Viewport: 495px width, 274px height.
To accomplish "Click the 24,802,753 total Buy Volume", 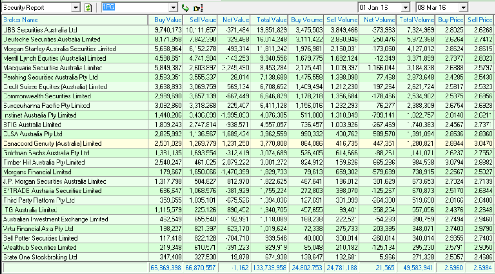I will click(x=306, y=268).
